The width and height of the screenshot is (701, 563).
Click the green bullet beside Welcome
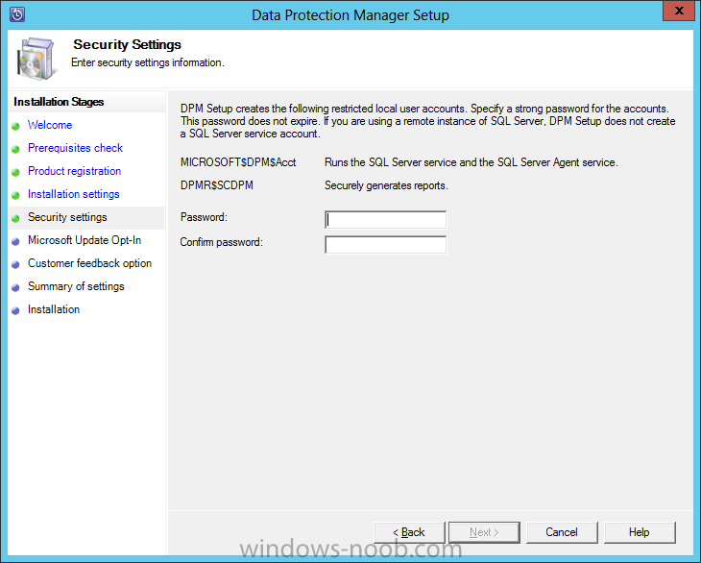point(16,126)
